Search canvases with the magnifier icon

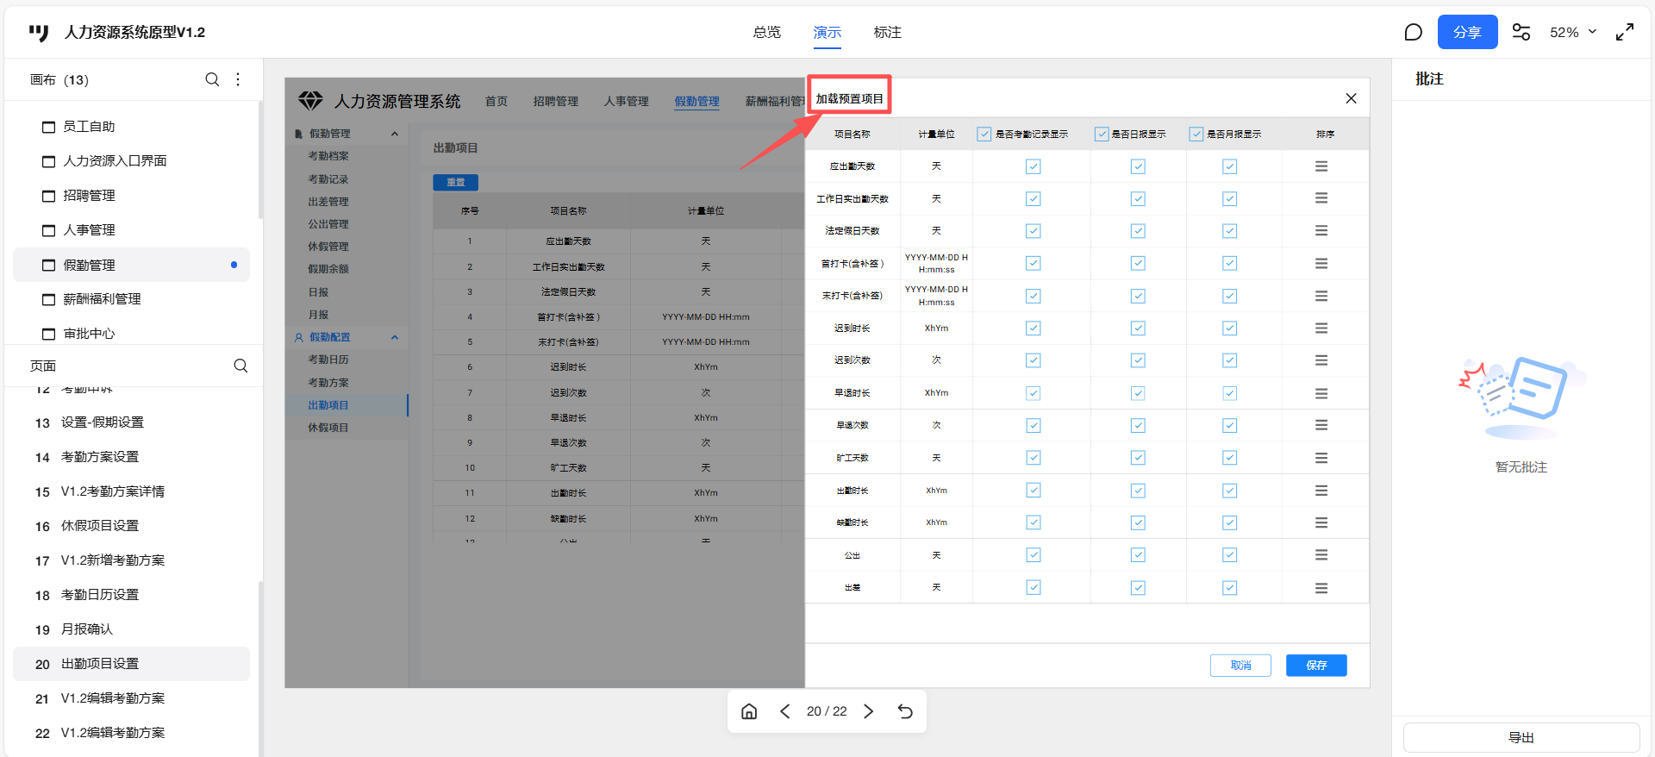[212, 79]
